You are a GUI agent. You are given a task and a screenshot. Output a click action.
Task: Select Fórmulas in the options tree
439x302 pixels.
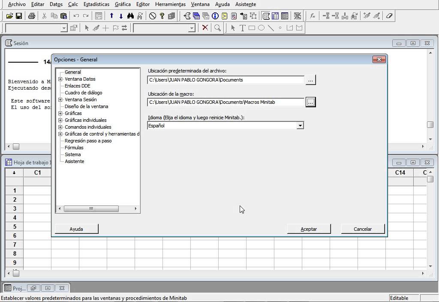pos(74,148)
